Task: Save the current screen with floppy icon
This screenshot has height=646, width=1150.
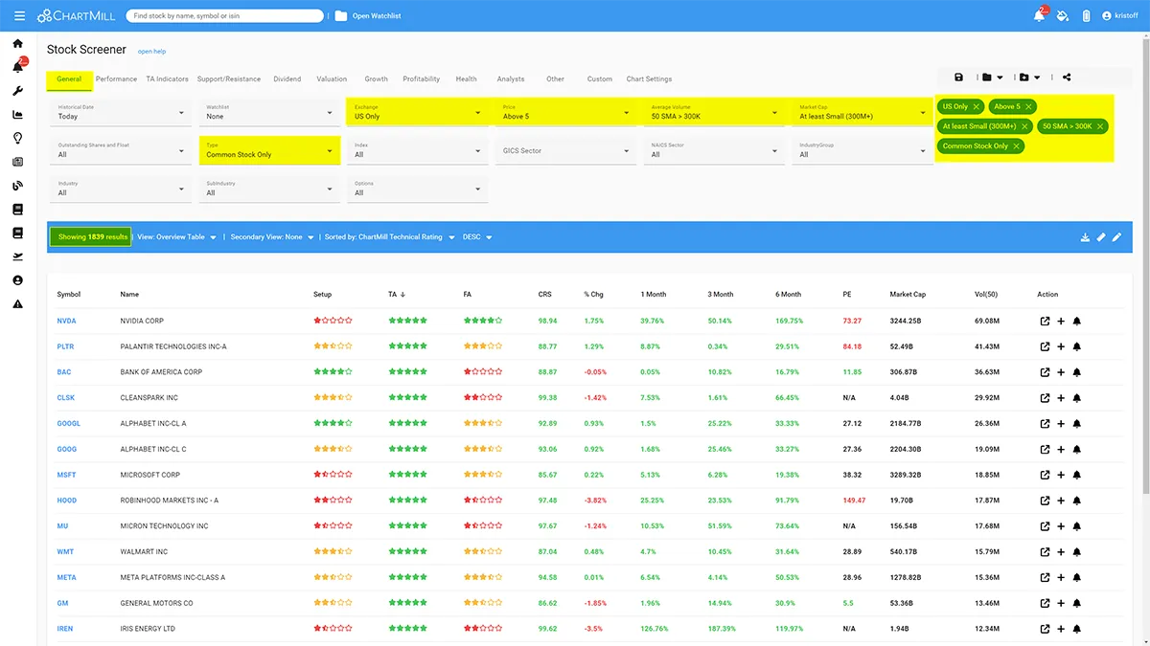Action: 959,78
